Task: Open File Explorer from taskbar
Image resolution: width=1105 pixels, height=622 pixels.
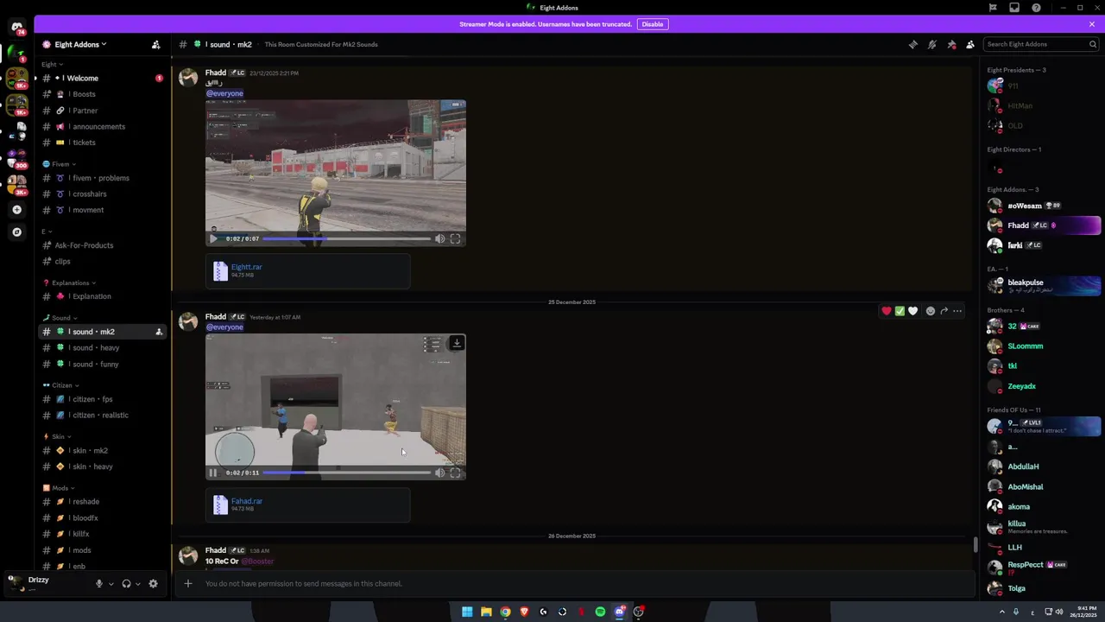Action: pos(486,612)
